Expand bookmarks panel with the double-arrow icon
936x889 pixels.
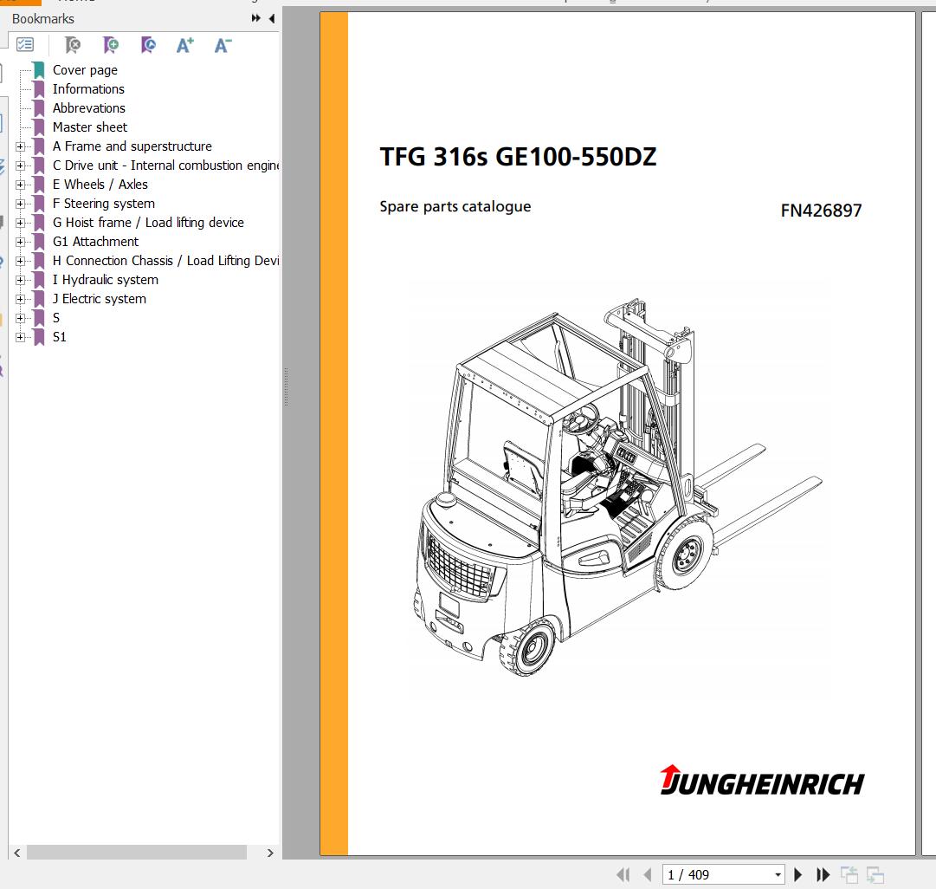tap(255, 18)
